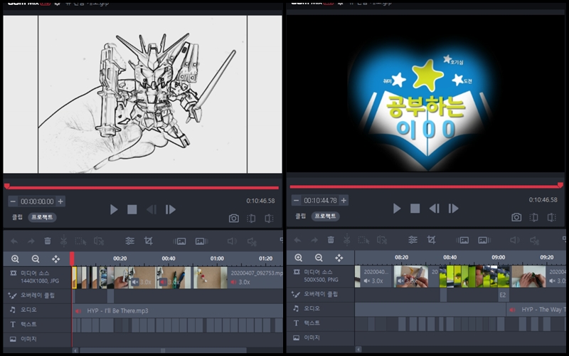569x356 pixels.
Task: Fit the left timeline to the window with the arrows icon
Action: (55, 258)
